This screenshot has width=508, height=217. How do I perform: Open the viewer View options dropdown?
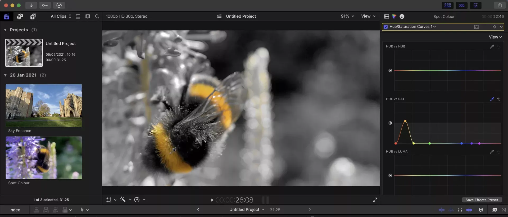click(x=368, y=16)
